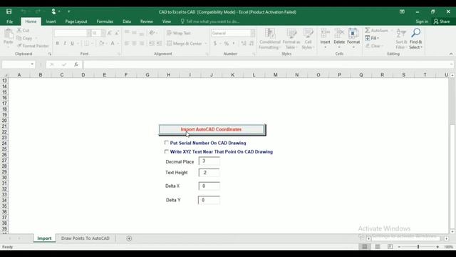Click the Cut scissors command
The image size is (456, 257).
[23, 30]
